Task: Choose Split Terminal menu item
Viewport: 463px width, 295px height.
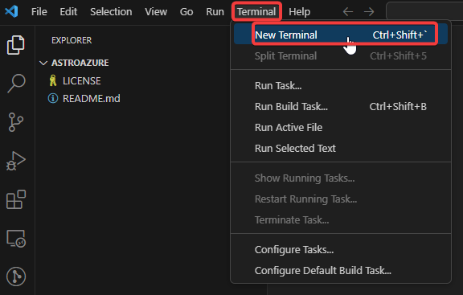Action: point(341,55)
